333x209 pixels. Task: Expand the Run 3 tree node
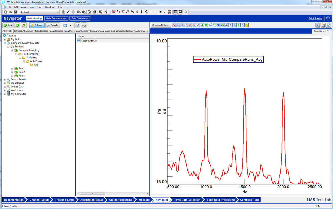pos(12,76)
